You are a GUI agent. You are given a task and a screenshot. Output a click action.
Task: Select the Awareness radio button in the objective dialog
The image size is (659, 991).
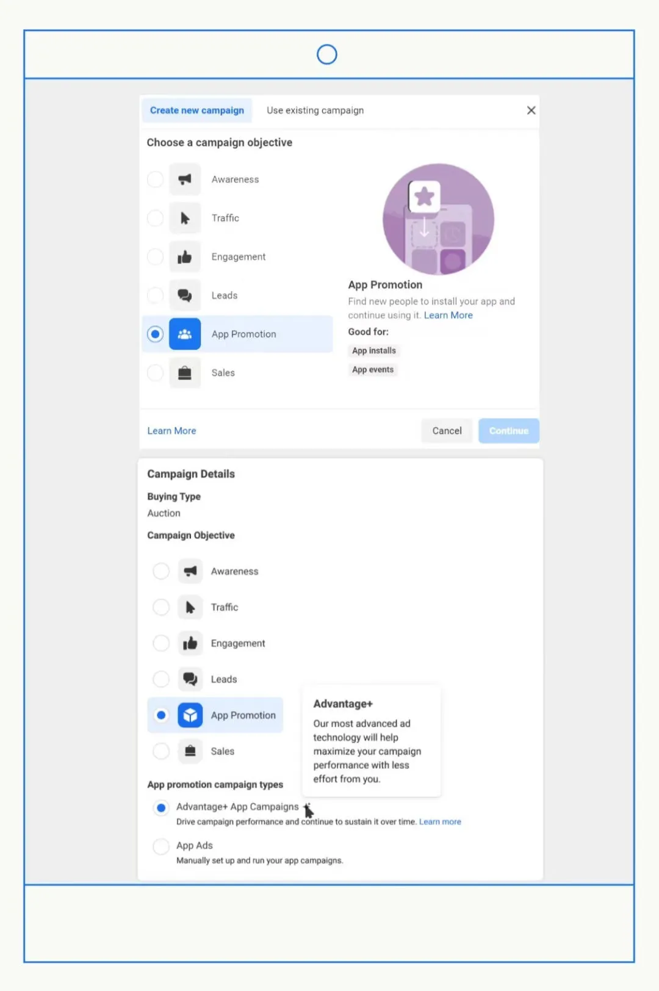pos(156,179)
